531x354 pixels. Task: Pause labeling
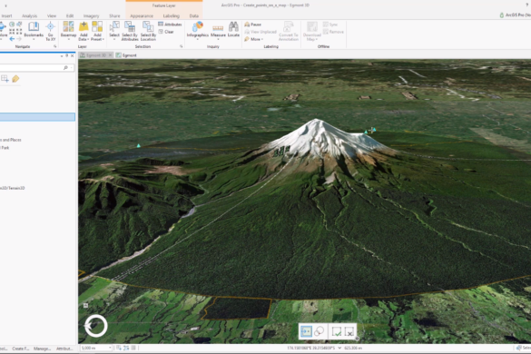click(252, 25)
